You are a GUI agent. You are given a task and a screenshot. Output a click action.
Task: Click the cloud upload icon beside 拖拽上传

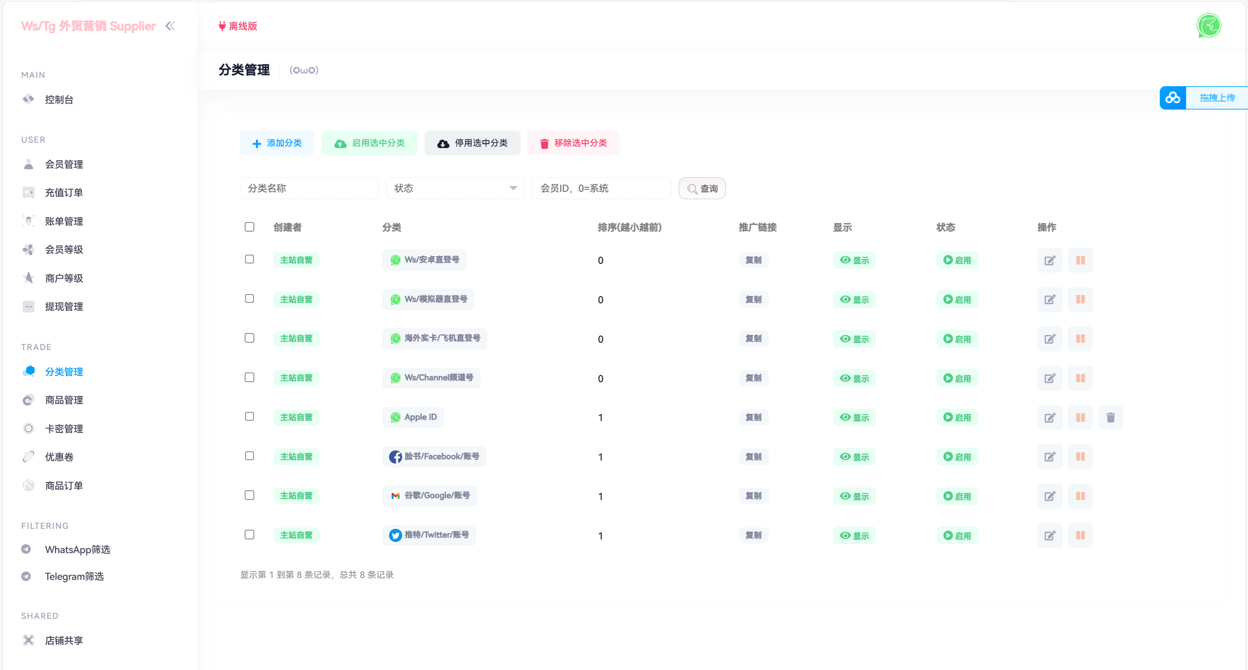pyautogui.click(x=1173, y=97)
